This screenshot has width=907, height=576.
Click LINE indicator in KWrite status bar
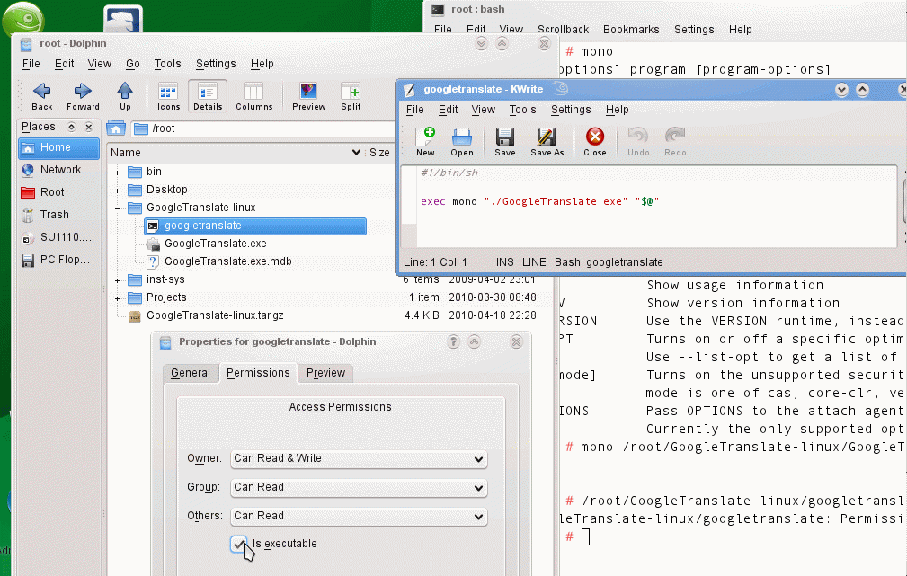tap(534, 262)
